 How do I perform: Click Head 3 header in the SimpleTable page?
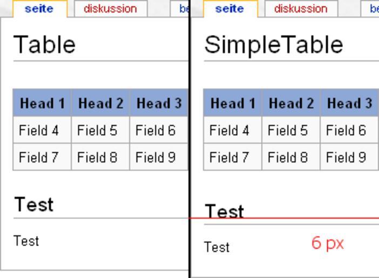point(349,103)
